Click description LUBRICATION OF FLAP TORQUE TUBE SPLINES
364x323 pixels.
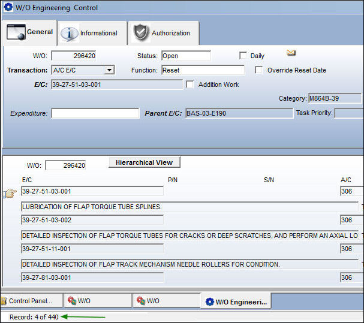[x=190, y=207]
